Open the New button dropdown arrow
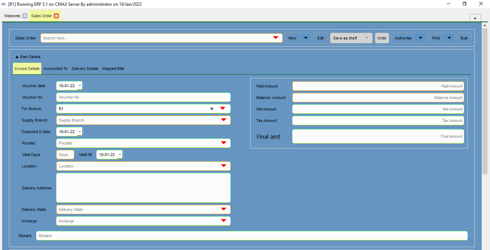Viewport: 490px width, 250px height. 306,38
